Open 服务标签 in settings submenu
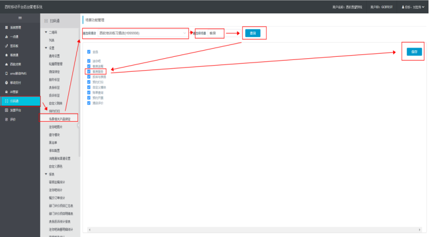Screen dimensions: 429x237 click(x=54, y=80)
